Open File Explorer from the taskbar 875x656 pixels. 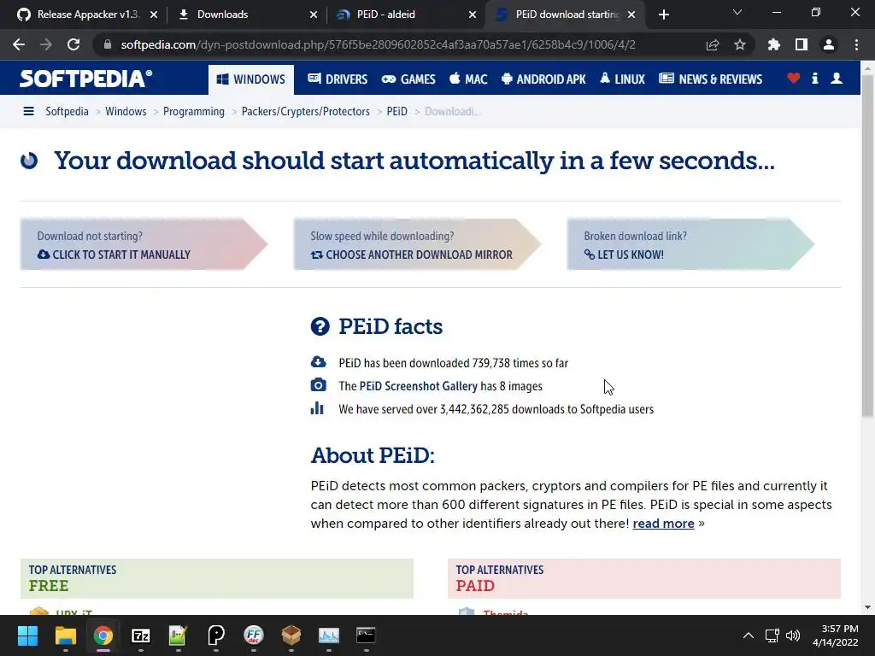65,635
